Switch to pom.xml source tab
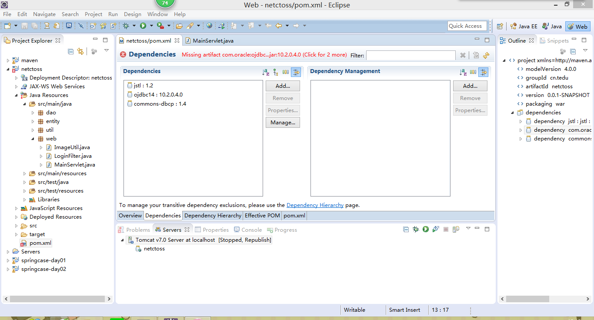The image size is (594, 320). pos(294,216)
